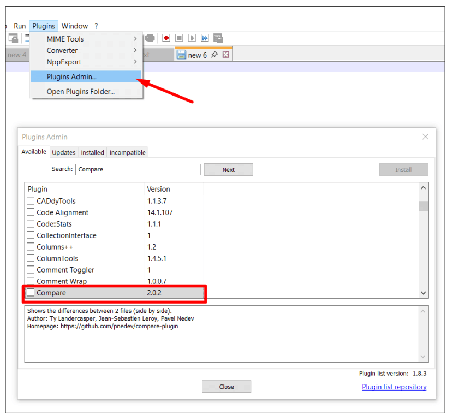Tick the Code Alignment checkbox
This screenshot has width=453, height=420.
point(31,212)
